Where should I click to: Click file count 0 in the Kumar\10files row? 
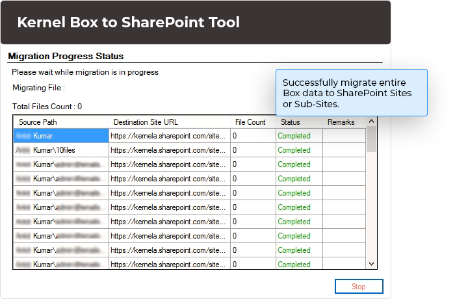coord(253,150)
